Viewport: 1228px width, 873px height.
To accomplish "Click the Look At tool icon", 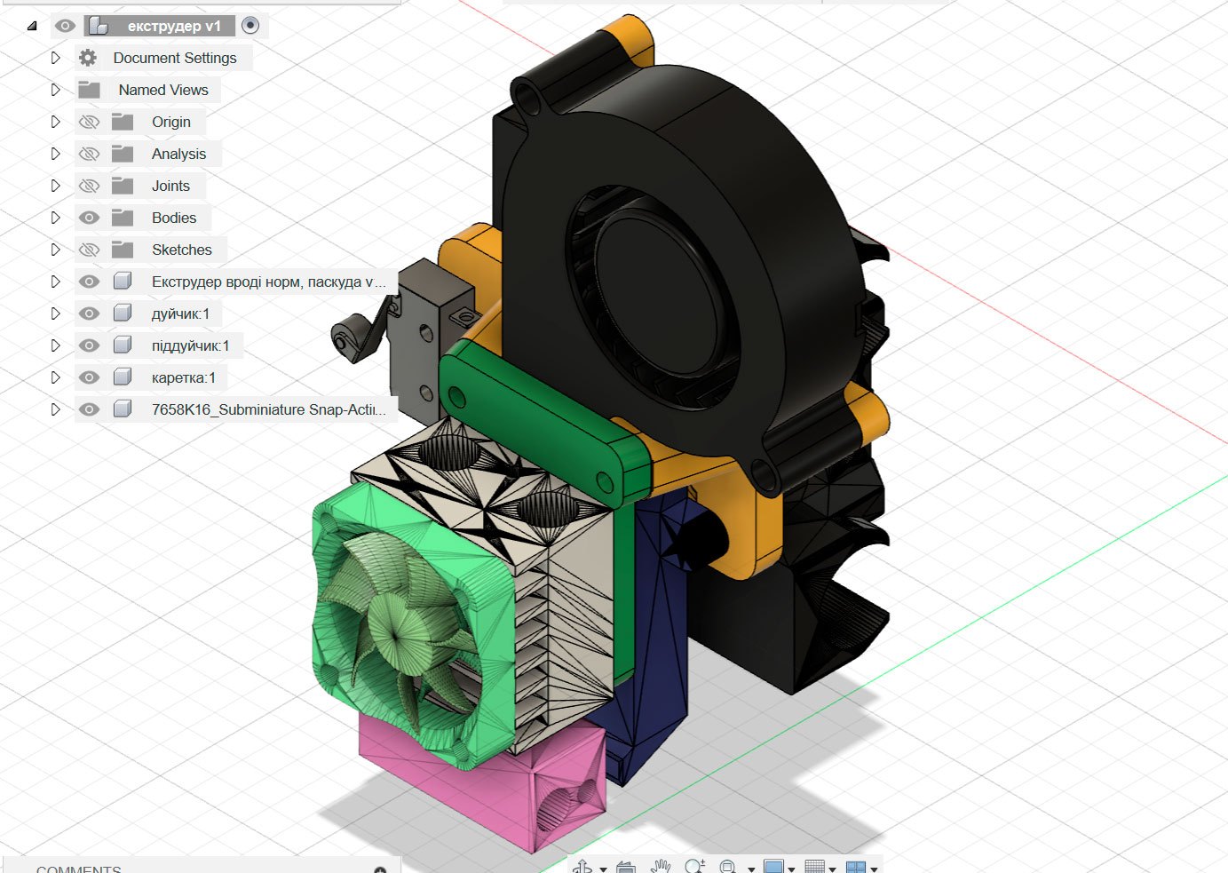I will 625,868.
